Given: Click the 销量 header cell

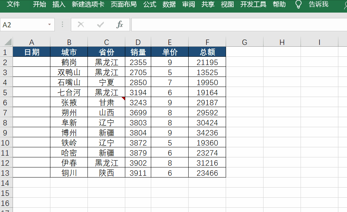Looking at the screenshot, I should (x=138, y=52).
